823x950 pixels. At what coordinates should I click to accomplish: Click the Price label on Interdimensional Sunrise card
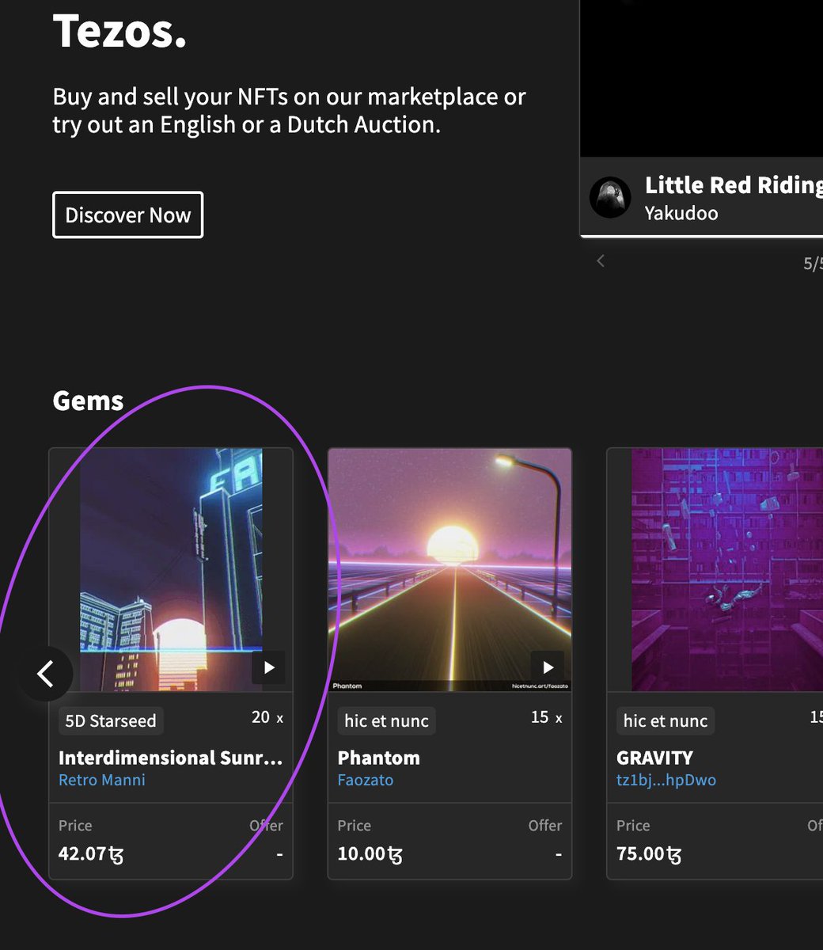point(75,825)
